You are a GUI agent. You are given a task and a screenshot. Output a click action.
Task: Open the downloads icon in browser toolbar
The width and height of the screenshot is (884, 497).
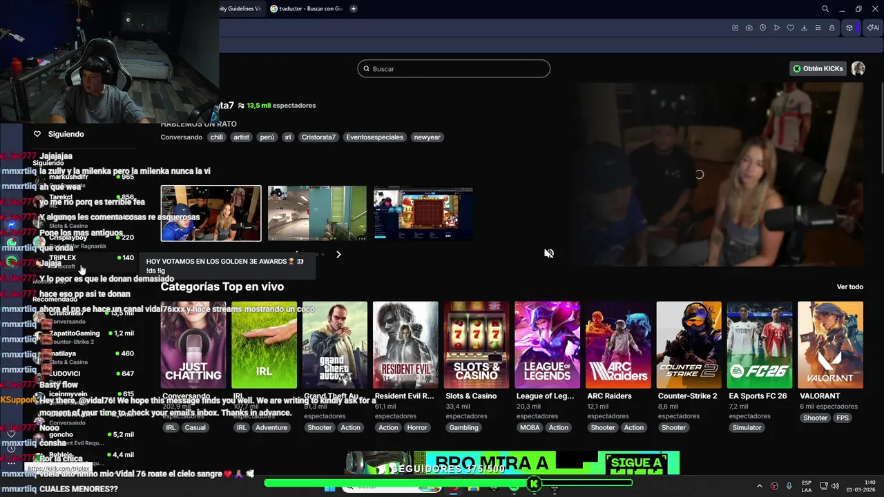click(x=804, y=28)
